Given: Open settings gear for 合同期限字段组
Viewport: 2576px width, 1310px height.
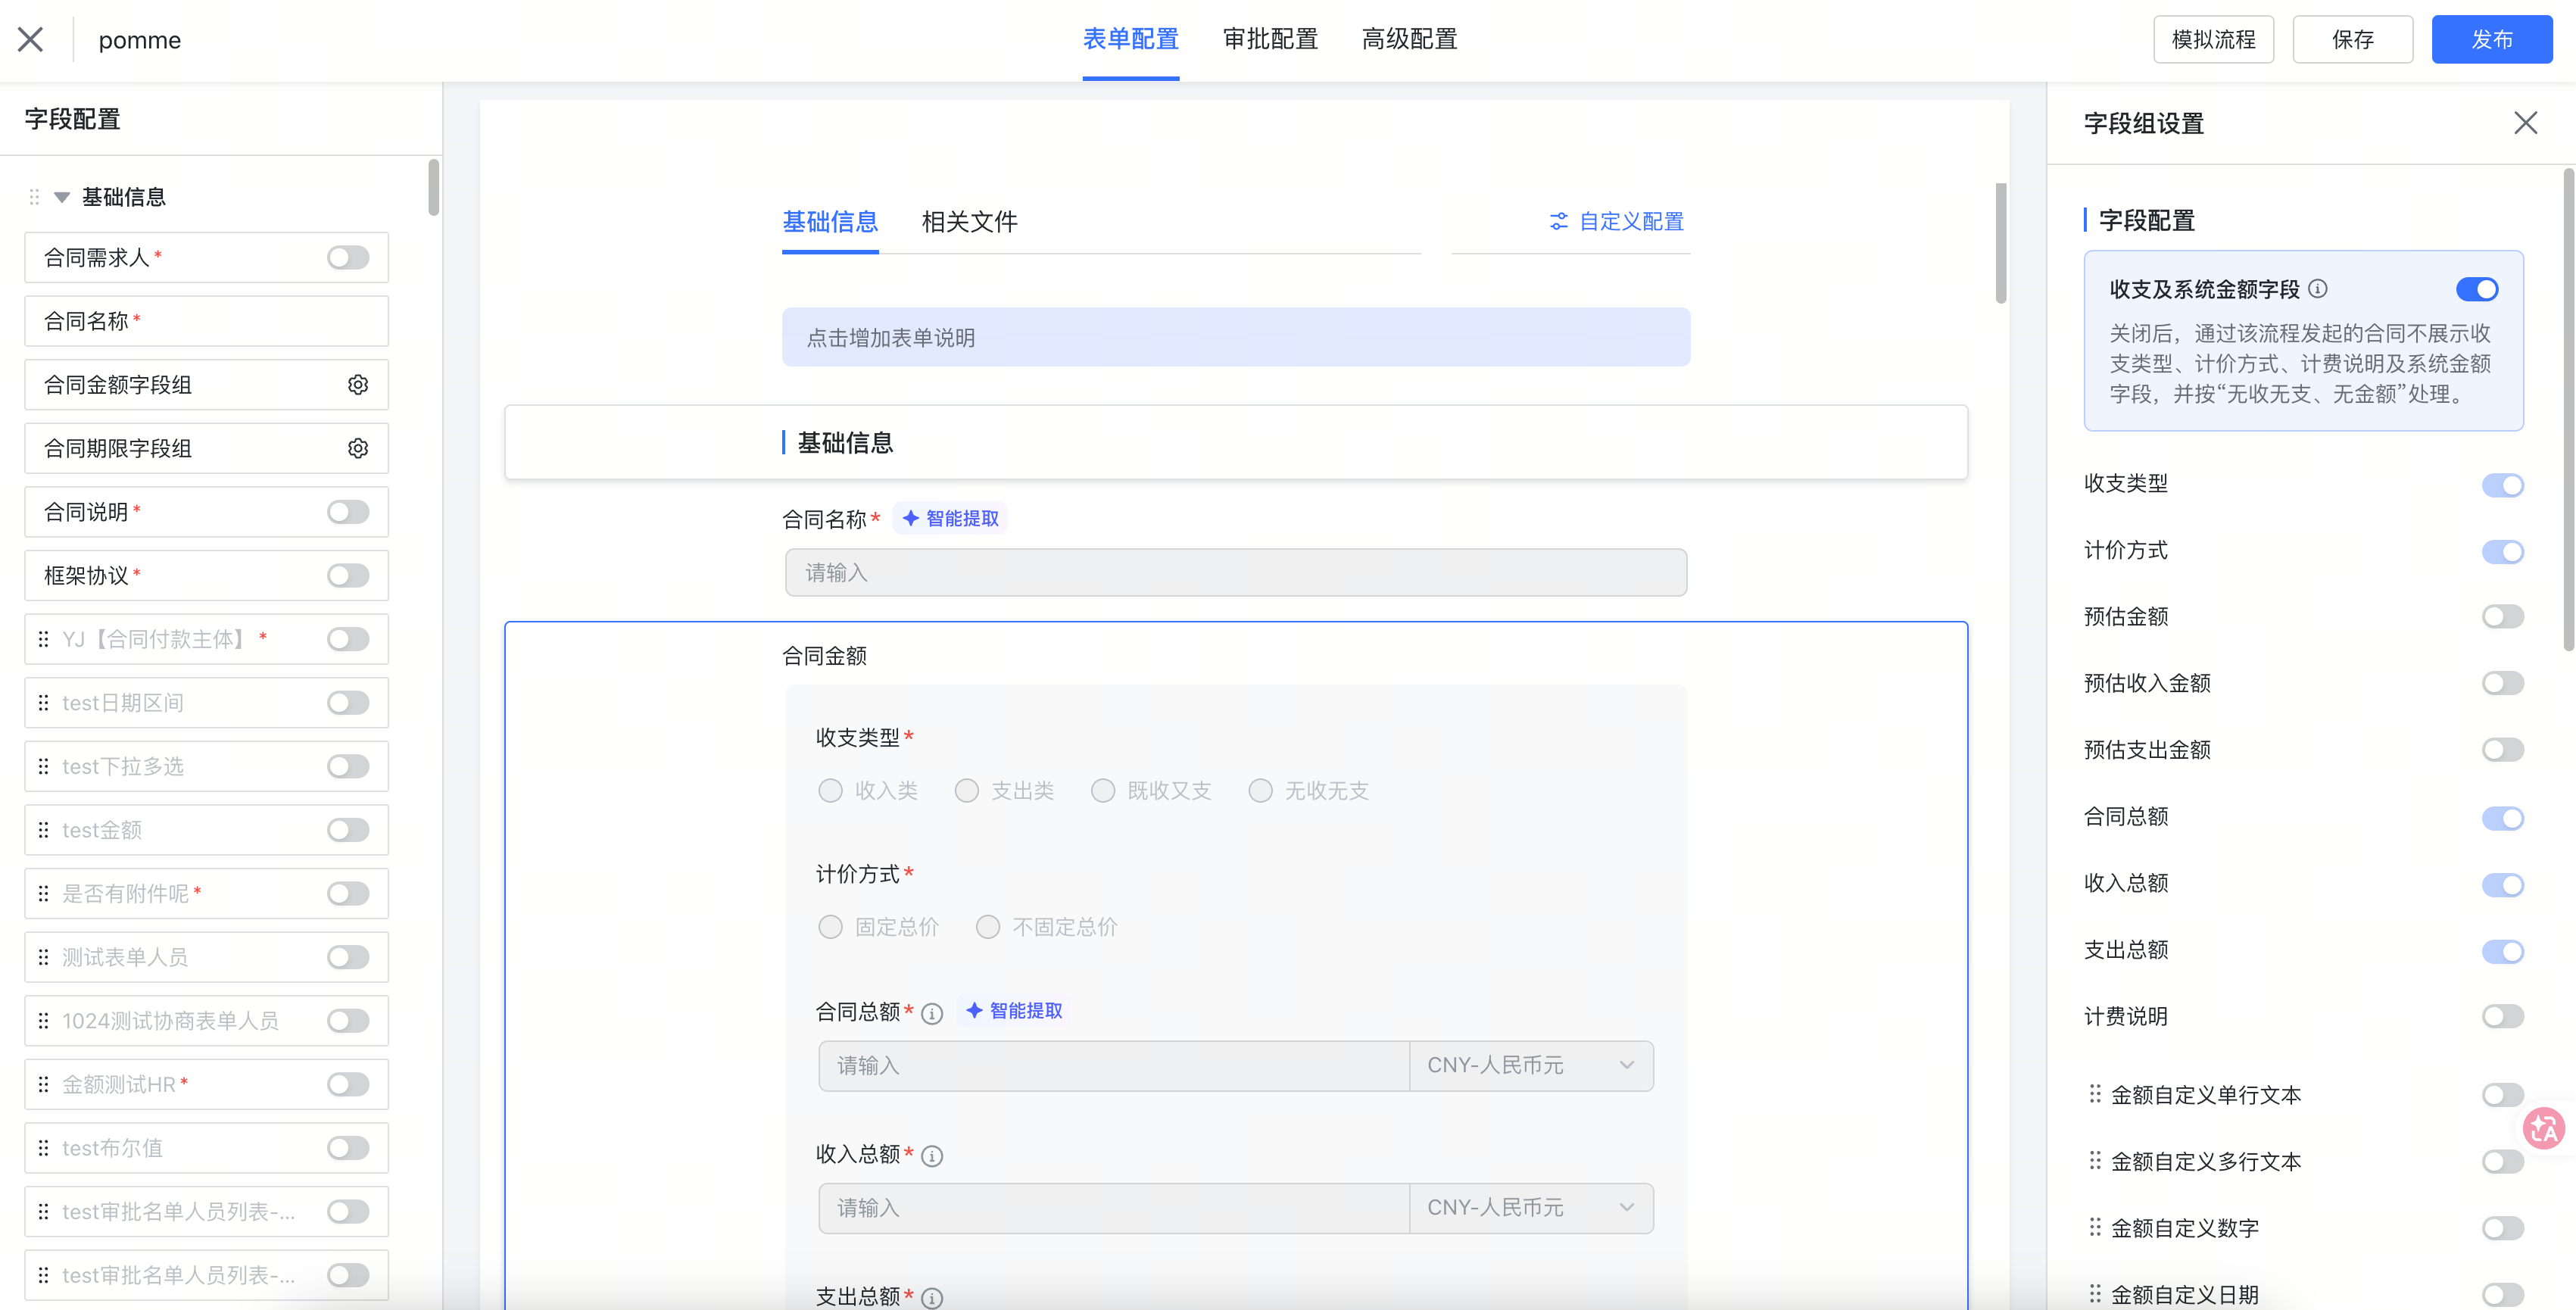Looking at the screenshot, I should pyautogui.click(x=358, y=448).
